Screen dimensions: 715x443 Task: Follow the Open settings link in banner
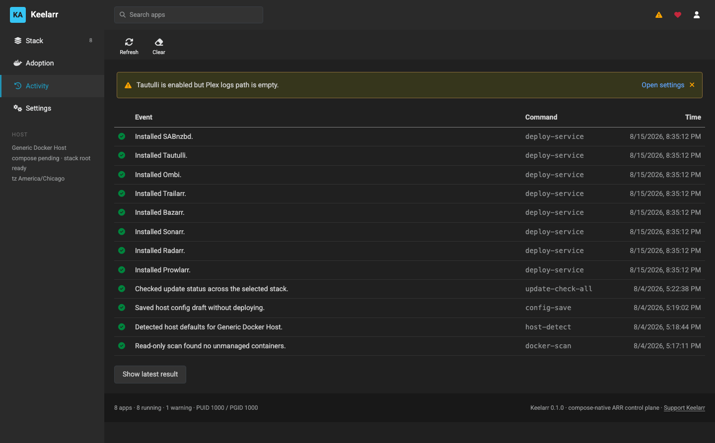pyautogui.click(x=663, y=85)
